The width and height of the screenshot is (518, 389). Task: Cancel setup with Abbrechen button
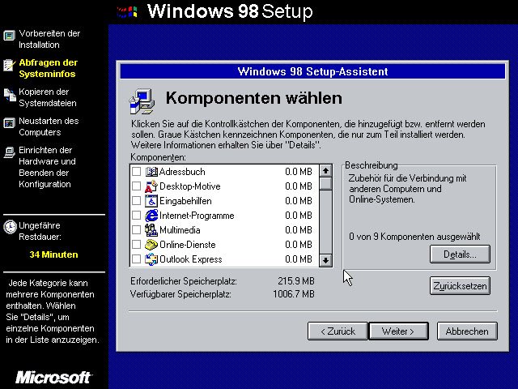[x=466, y=331]
